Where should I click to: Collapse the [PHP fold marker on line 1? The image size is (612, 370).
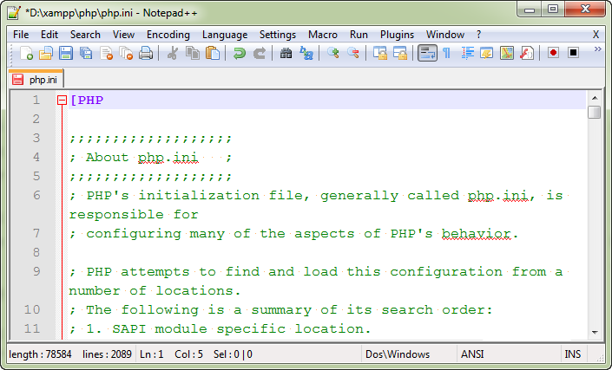click(x=62, y=101)
